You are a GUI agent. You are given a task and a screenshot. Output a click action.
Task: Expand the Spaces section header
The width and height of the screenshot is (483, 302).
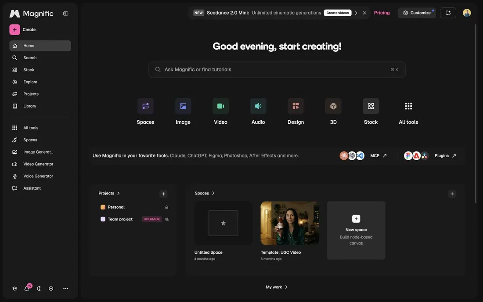click(205, 193)
